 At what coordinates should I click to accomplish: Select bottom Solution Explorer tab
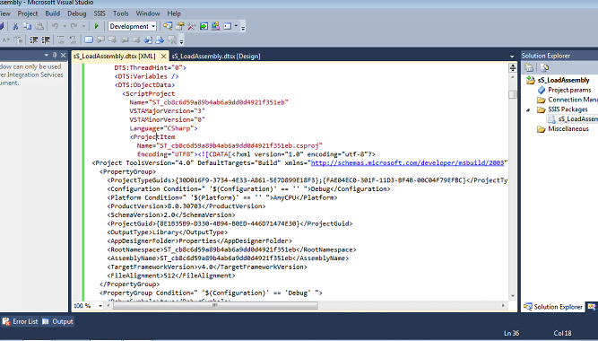(x=553, y=307)
